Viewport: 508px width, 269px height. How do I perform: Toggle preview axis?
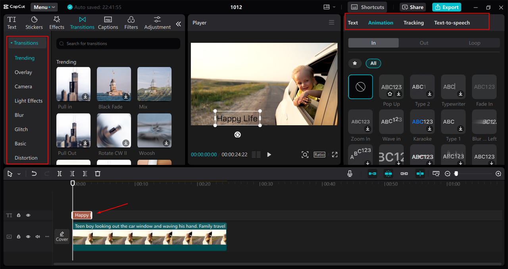click(x=420, y=174)
